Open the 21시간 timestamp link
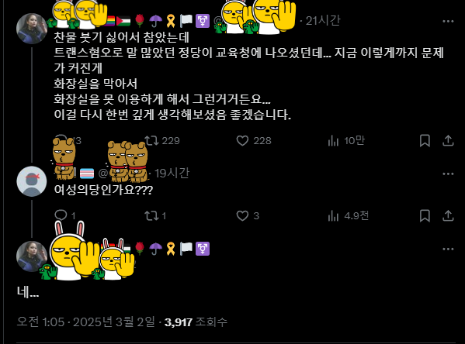Viewport: 465px width, 344px height. pos(323,21)
